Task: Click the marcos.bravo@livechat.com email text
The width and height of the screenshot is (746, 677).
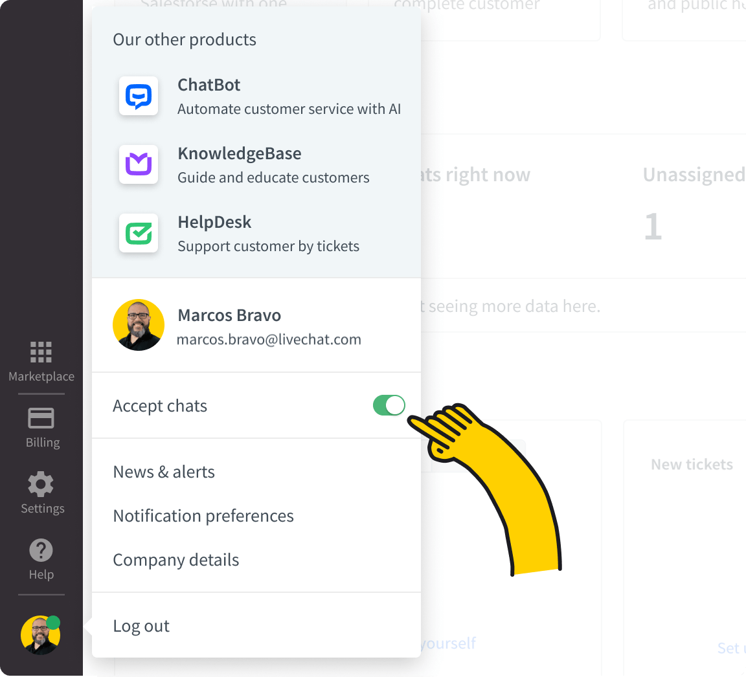Action: pyautogui.click(x=269, y=339)
